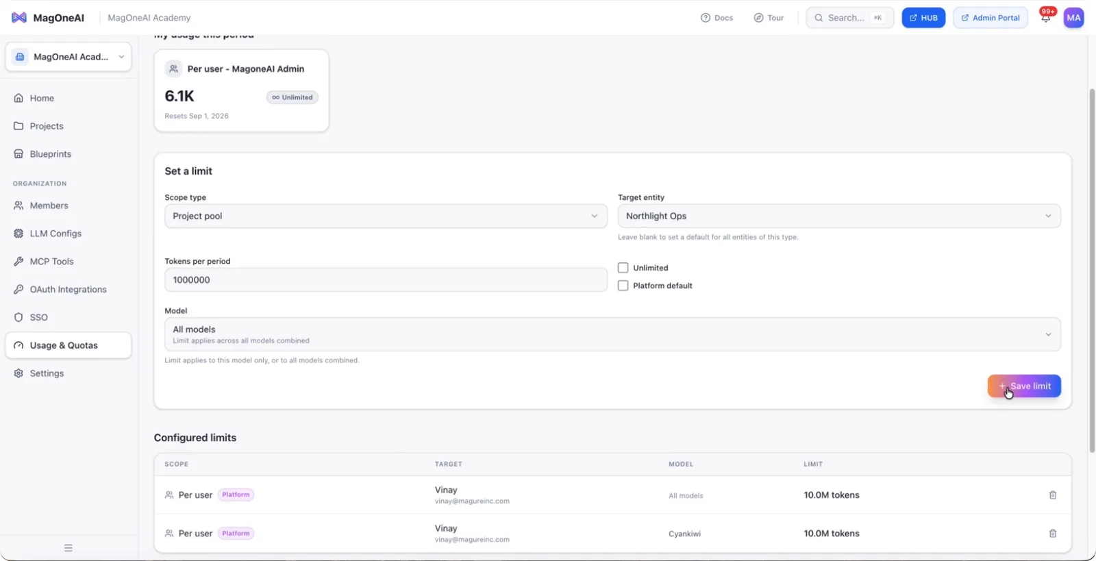This screenshot has height=561, width=1096.
Task: Click the MagOneAI logo icon
Action: (x=19, y=18)
